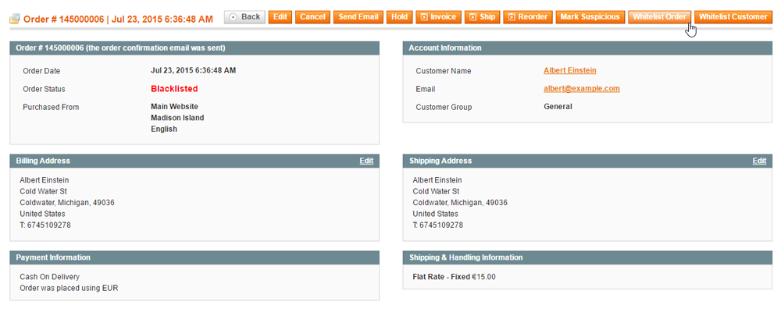Click the Blacklisted order status text
This screenshot has width=781, height=312.
174,89
